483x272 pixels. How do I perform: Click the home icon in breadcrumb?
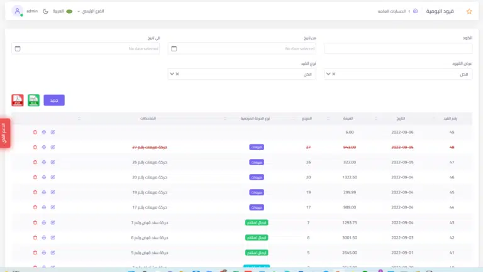pos(415,11)
